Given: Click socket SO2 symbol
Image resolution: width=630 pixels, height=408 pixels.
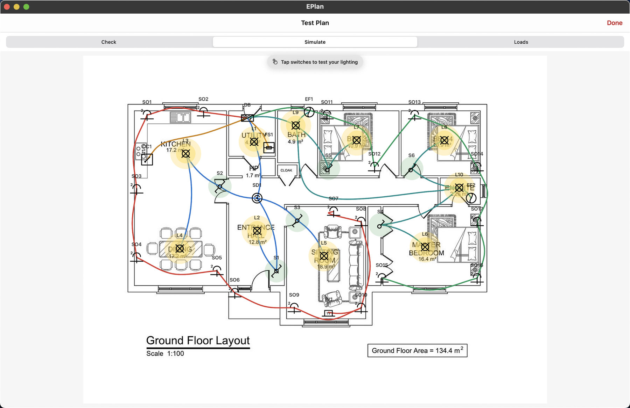Looking at the screenshot, I should (x=203, y=112).
